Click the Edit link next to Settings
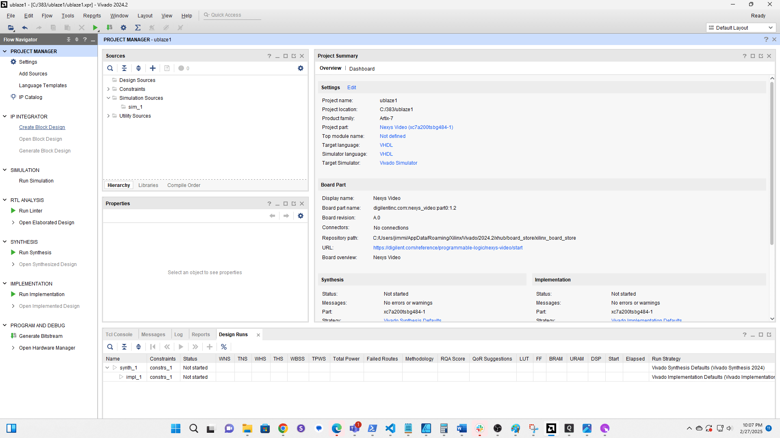 coord(351,88)
